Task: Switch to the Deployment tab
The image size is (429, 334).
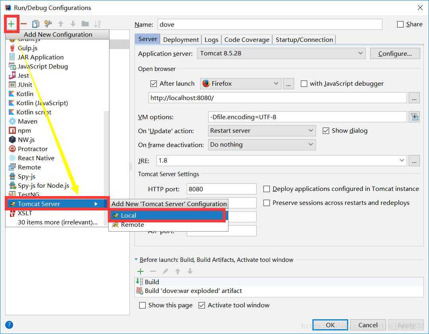Action: (181, 40)
